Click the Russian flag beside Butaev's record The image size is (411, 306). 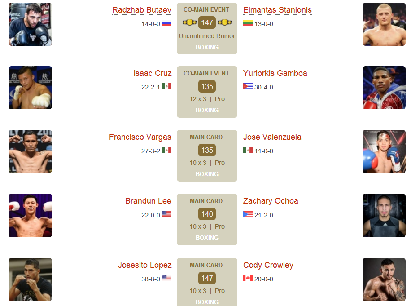166,24
